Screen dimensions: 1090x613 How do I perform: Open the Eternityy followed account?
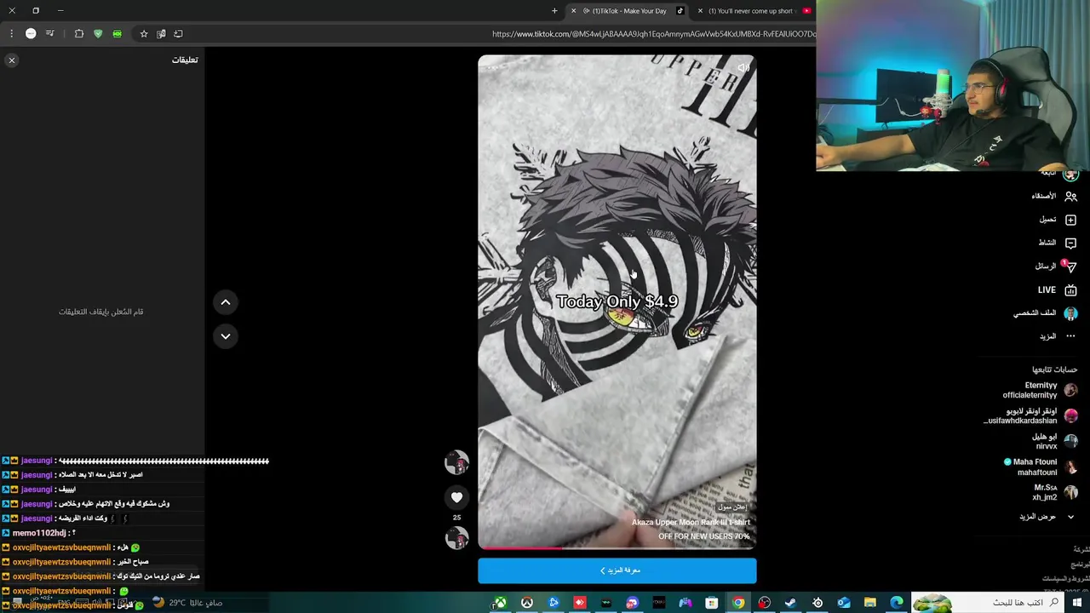pos(1039,390)
